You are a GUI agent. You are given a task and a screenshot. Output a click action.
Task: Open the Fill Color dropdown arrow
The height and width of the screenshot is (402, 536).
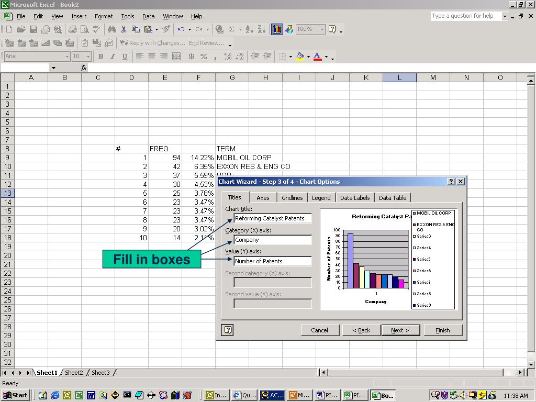coord(308,57)
